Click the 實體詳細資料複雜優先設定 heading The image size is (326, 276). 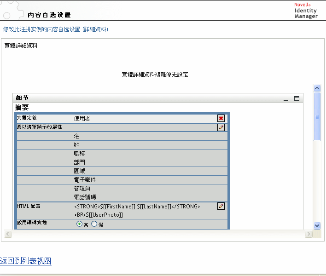pyautogui.click(x=155, y=75)
